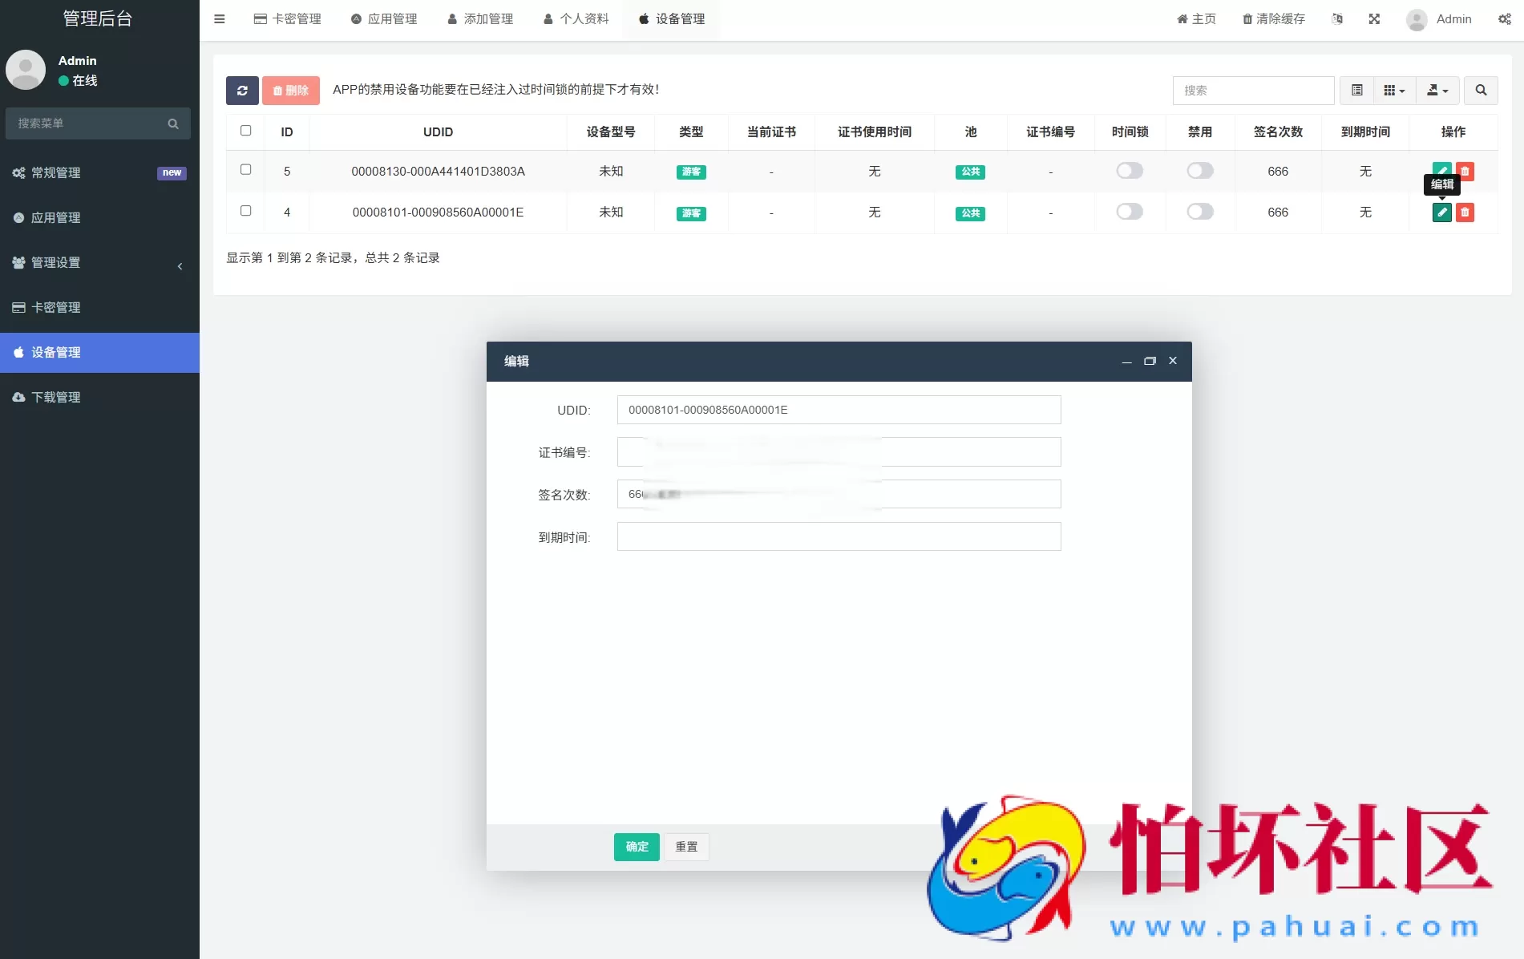Switch to the 卡密管理 top menu item
The width and height of the screenshot is (1524, 959).
pyautogui.click(x=287, y=18)
